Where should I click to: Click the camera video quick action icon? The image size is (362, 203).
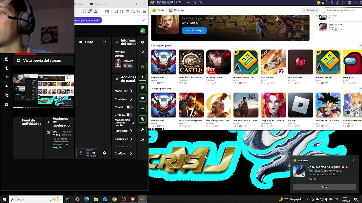(x=143, y=119)
